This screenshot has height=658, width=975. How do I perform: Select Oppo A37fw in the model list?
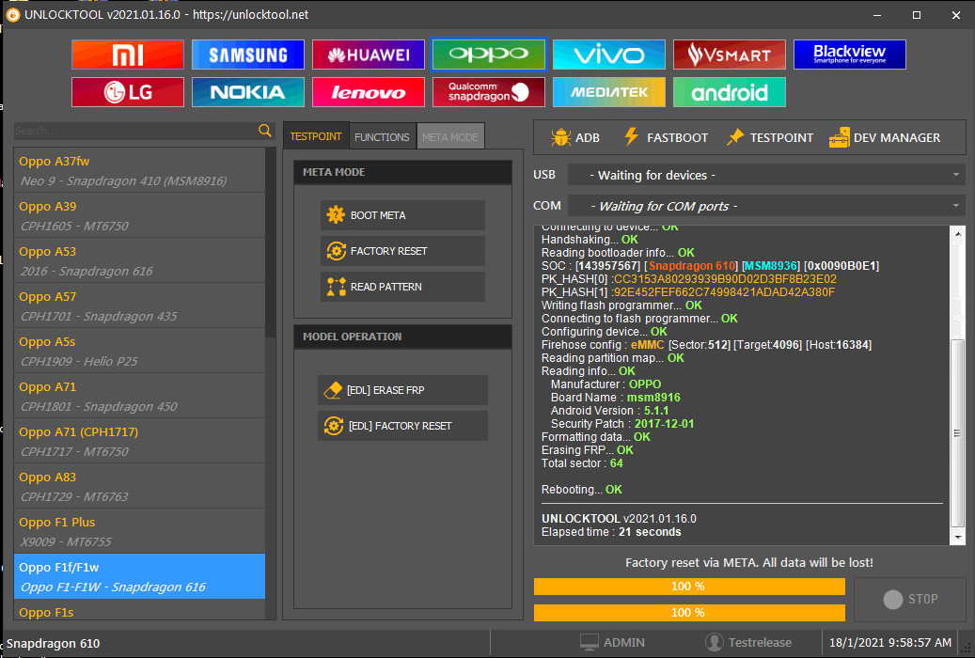(x=139, y=170)
